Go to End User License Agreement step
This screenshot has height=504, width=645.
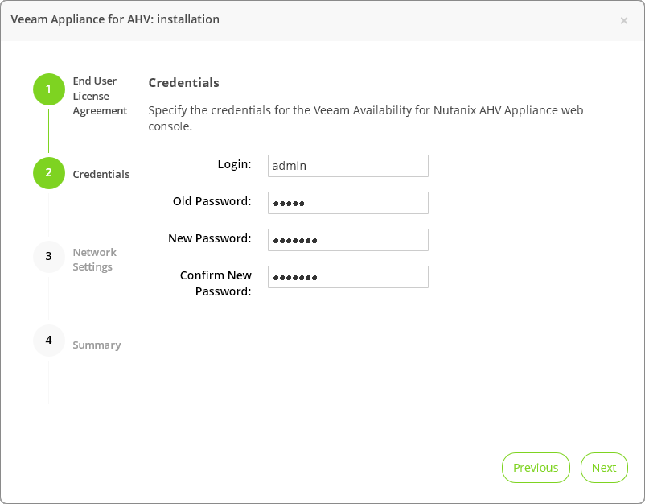[100, 96]
